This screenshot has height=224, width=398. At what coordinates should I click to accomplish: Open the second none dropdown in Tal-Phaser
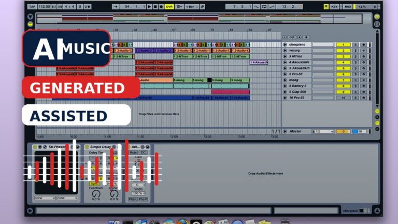pos(67,198)
